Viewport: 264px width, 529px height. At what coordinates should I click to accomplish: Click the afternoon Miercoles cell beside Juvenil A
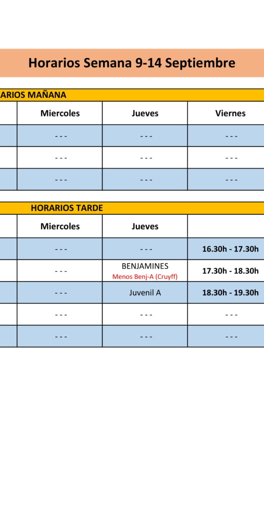pos(60,293)
